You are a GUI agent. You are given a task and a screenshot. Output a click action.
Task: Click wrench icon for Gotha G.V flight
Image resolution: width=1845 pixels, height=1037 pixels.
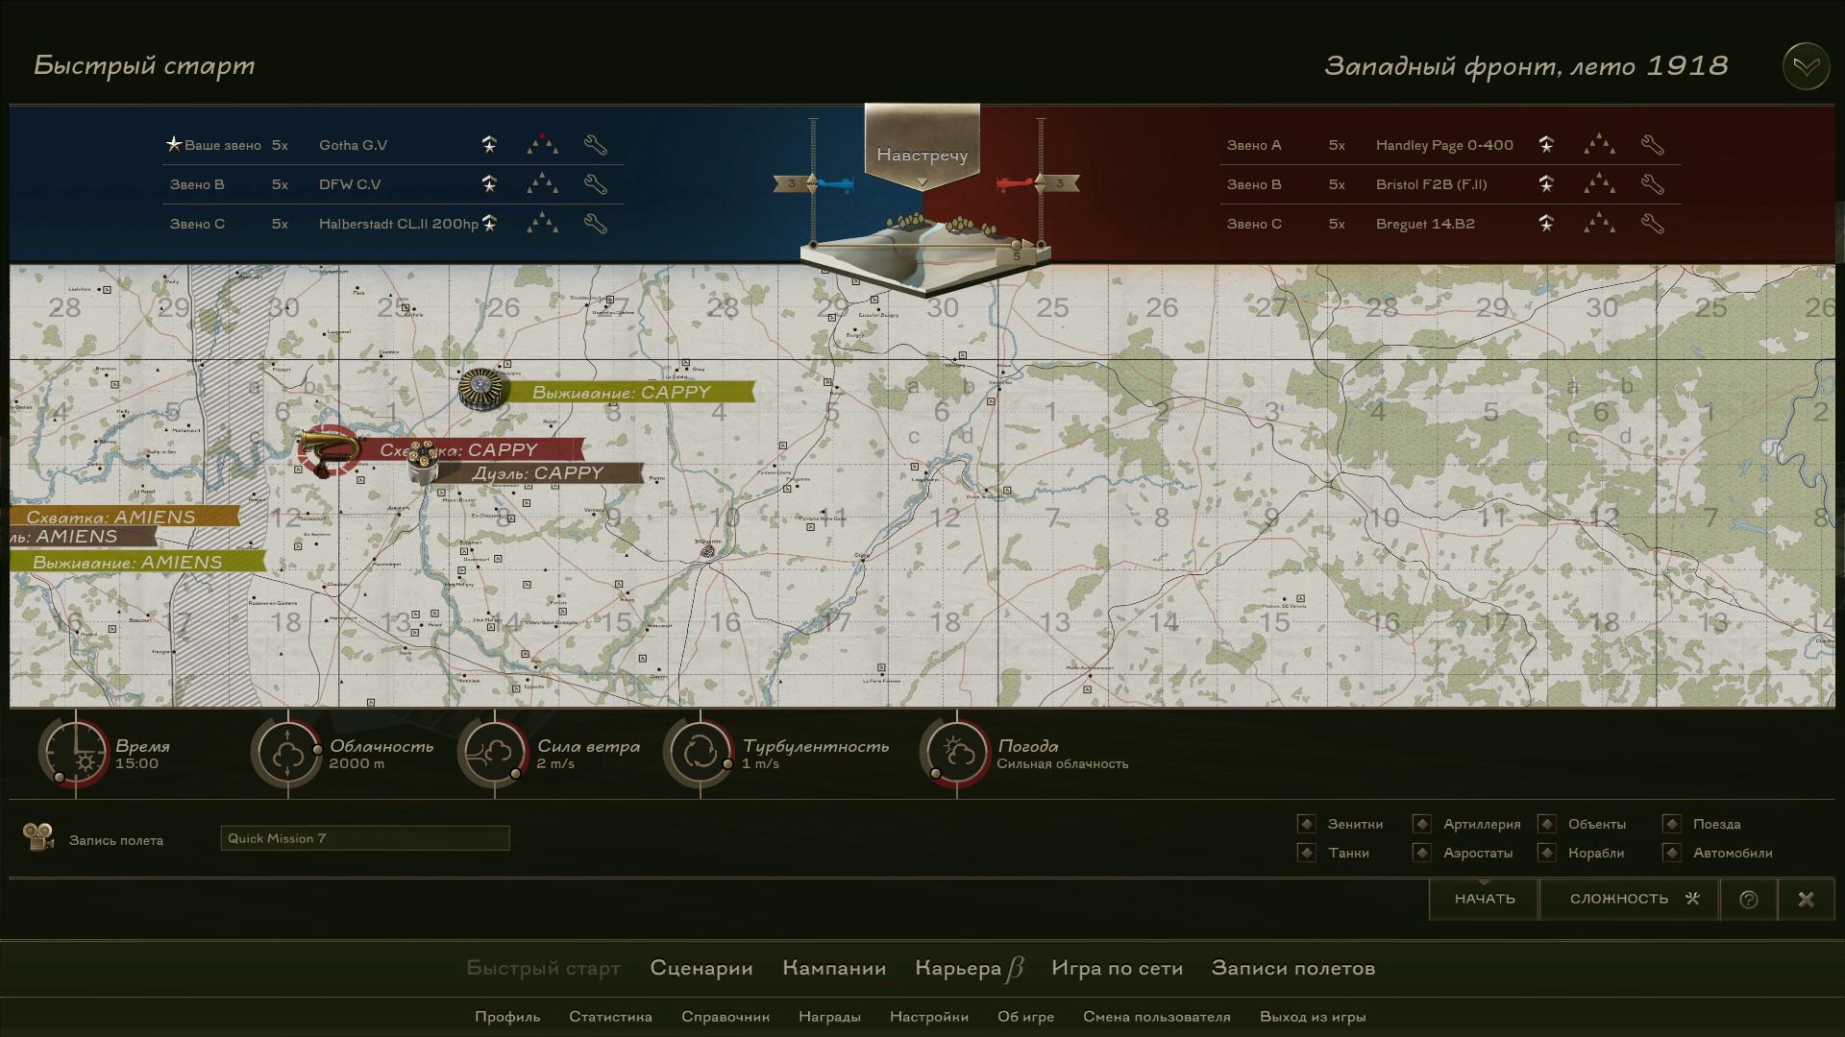[595, 146]
